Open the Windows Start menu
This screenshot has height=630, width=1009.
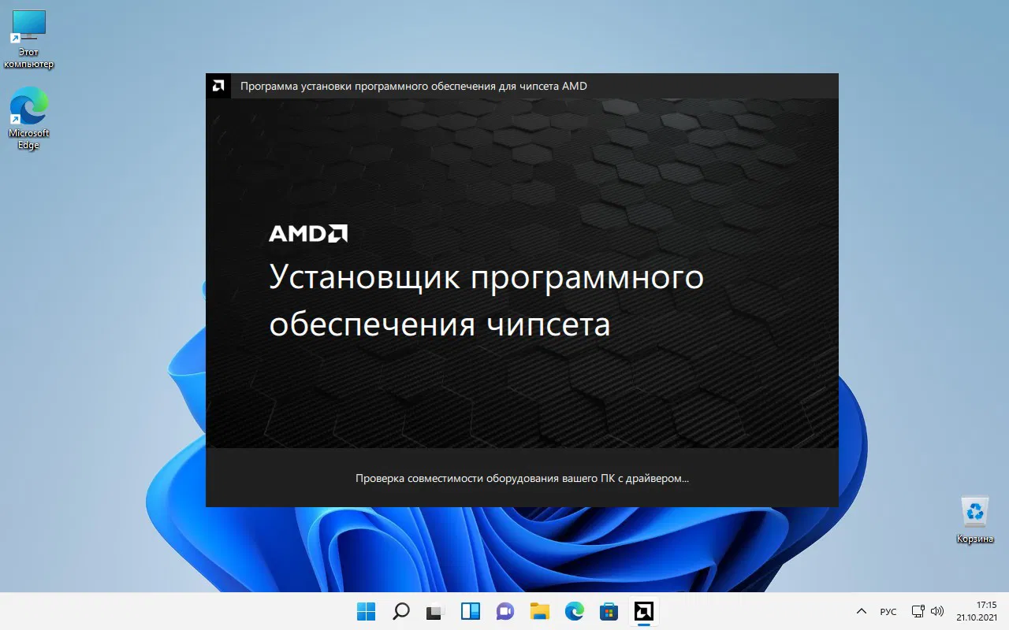(x=367, y=611)
